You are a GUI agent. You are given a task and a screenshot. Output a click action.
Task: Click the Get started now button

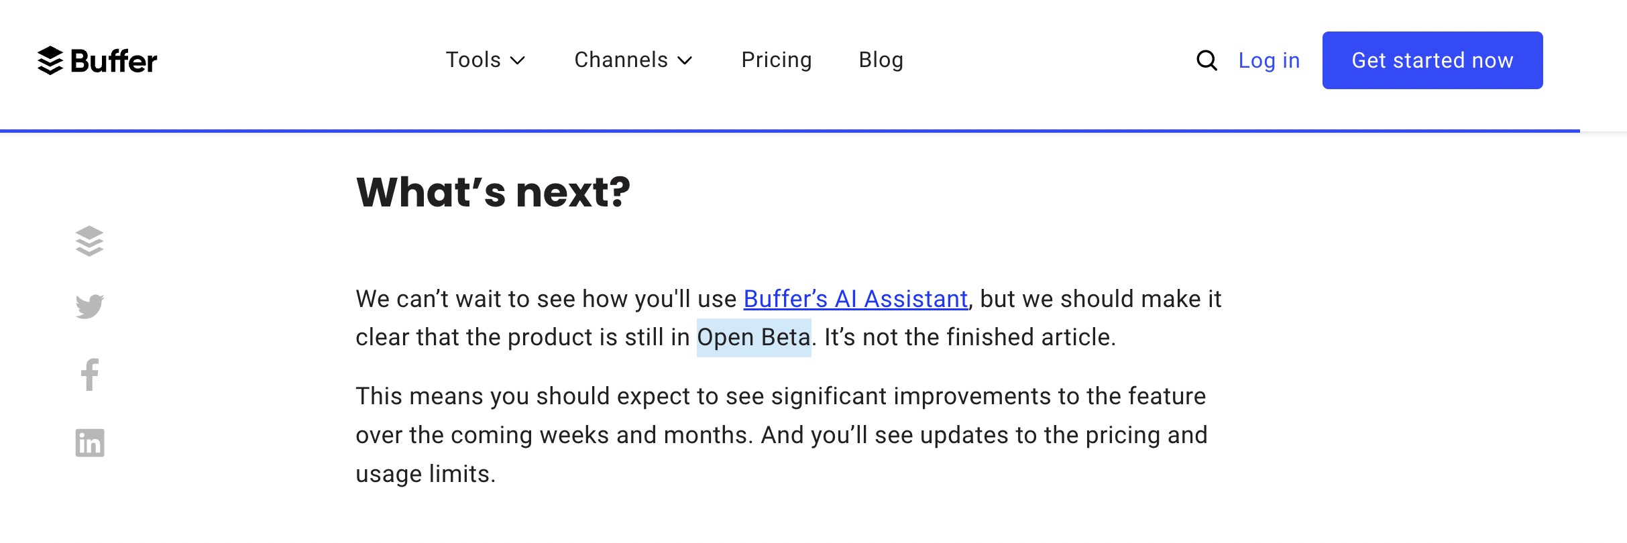coord(1433,60)
